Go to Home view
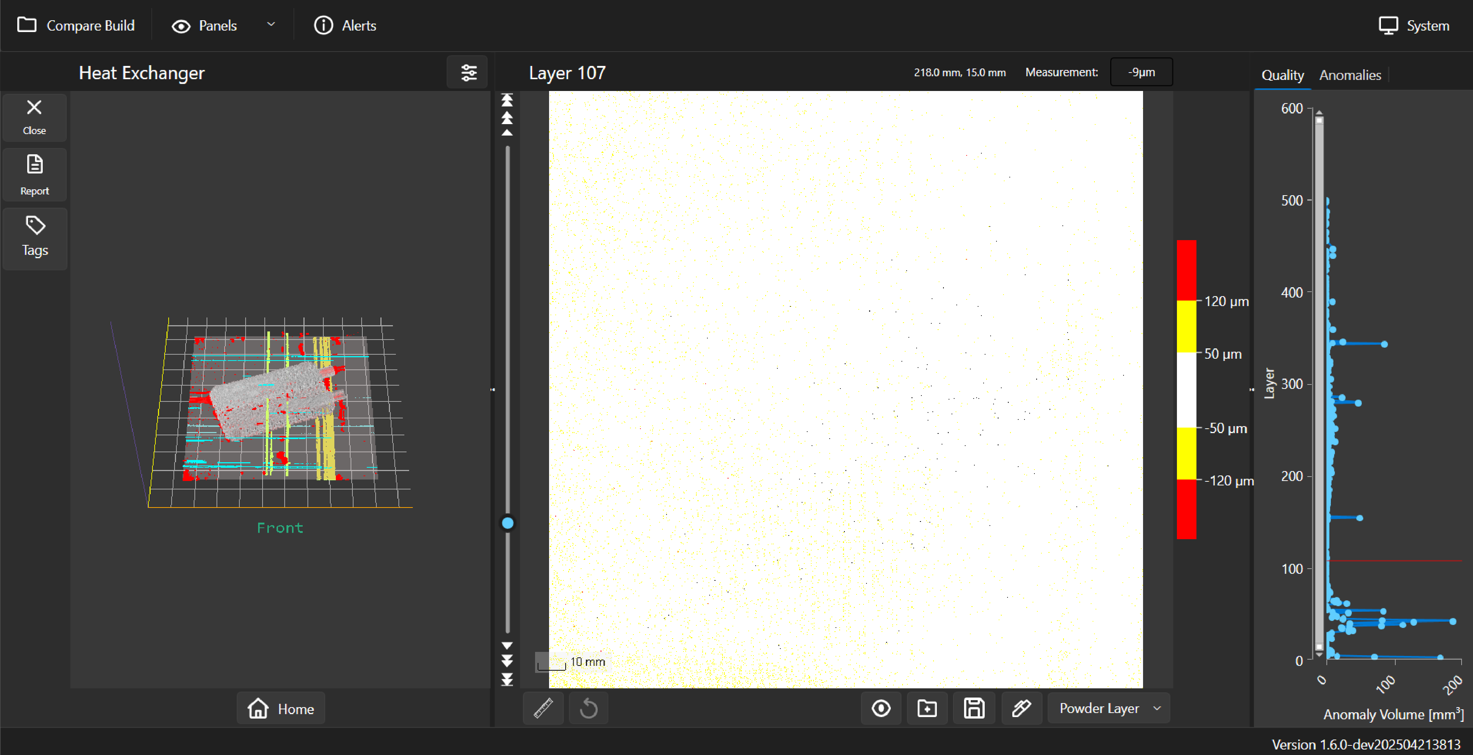 [280, 708]
